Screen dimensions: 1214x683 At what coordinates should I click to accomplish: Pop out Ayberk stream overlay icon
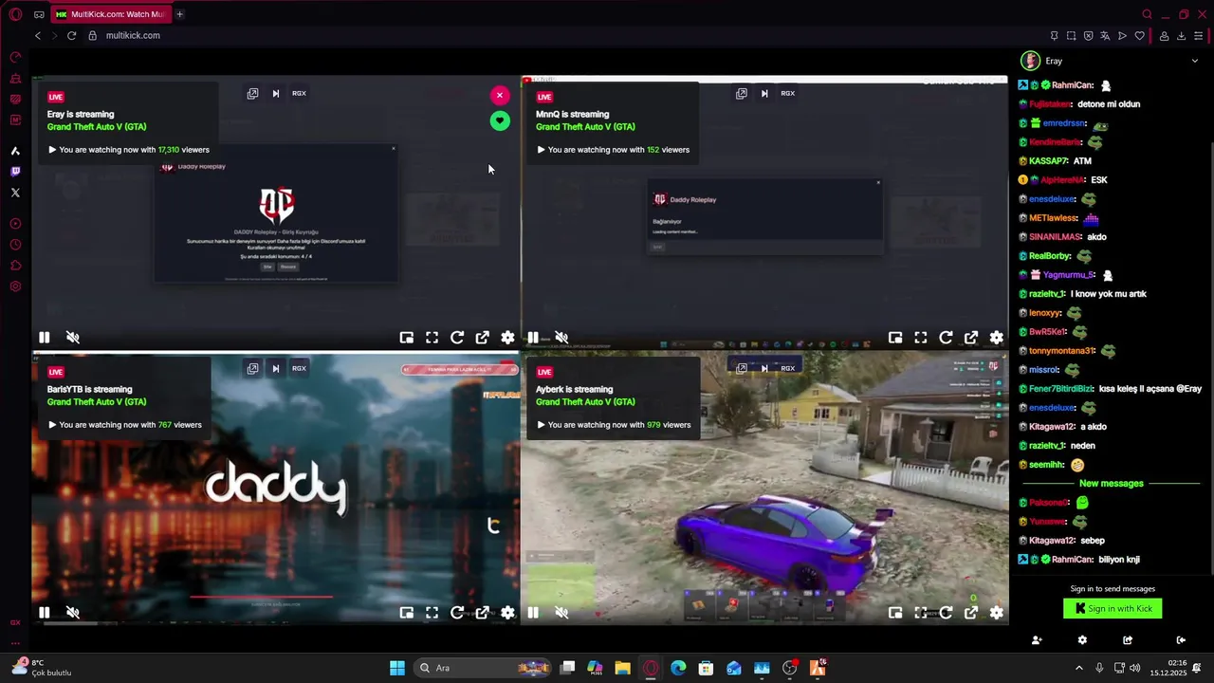click(x=741, y=368)
